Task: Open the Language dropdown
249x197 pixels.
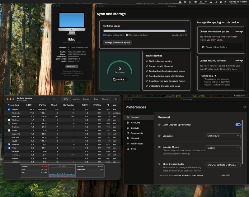Action: tap(223, 136)
